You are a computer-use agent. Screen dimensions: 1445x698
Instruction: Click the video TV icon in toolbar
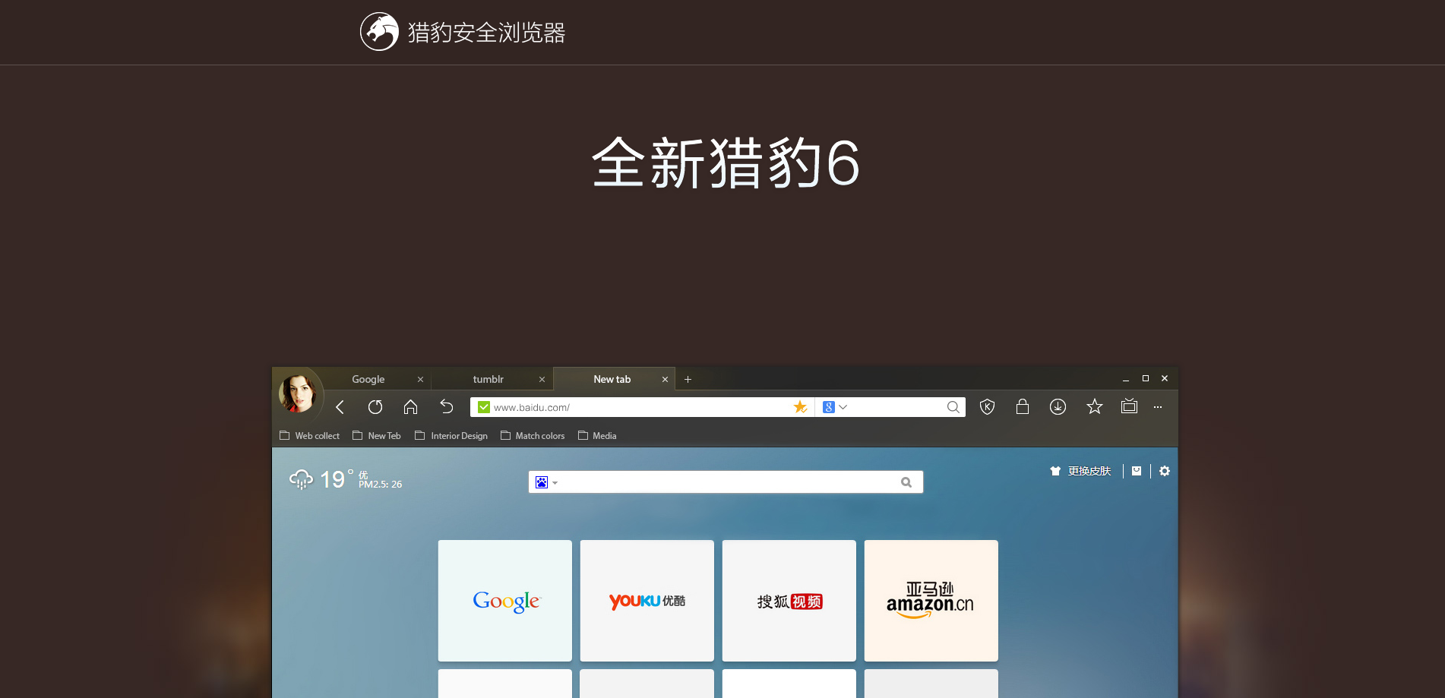tap(1129, 406)
